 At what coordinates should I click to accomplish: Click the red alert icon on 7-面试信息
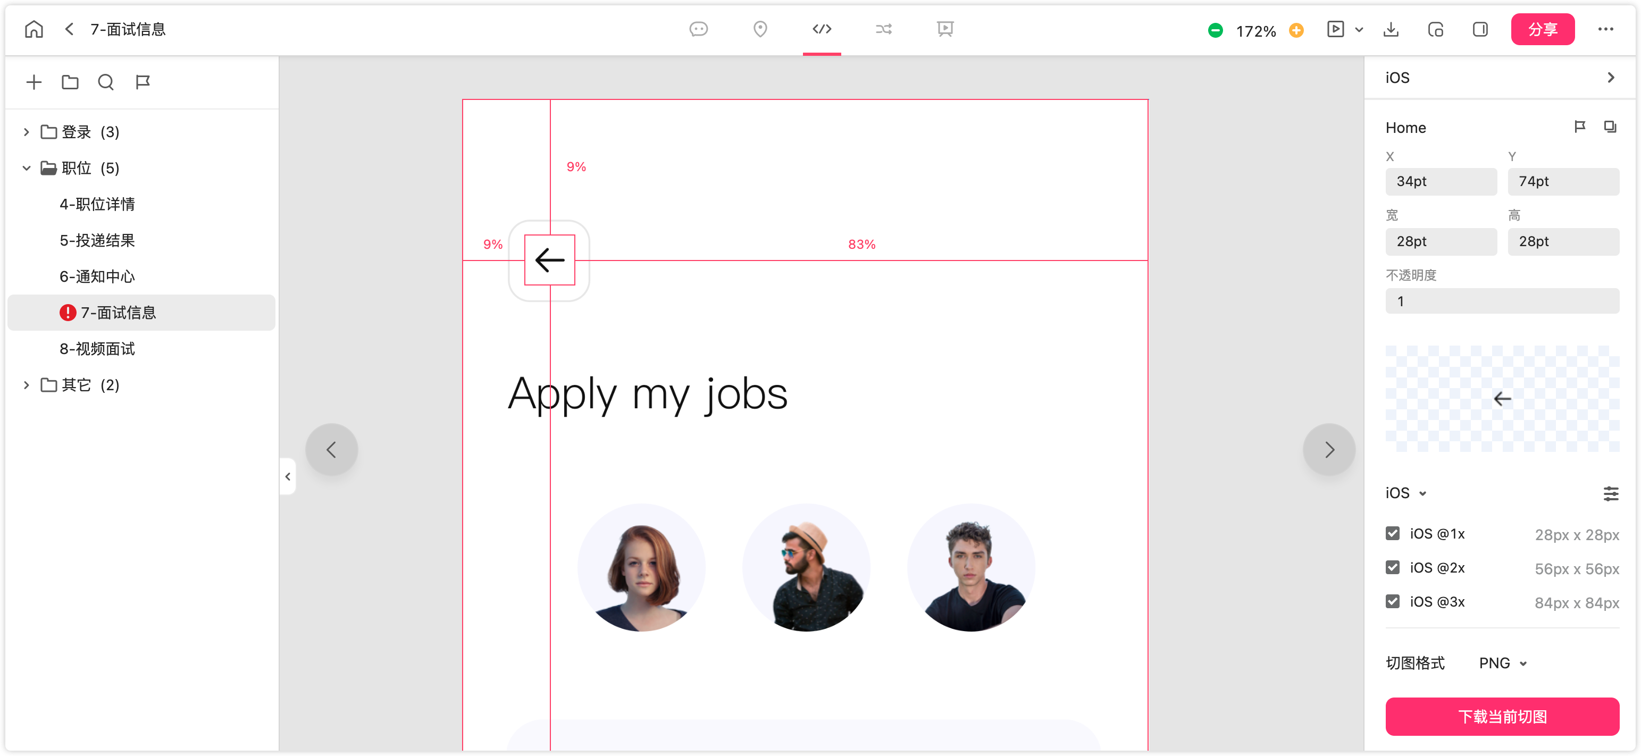68,313
